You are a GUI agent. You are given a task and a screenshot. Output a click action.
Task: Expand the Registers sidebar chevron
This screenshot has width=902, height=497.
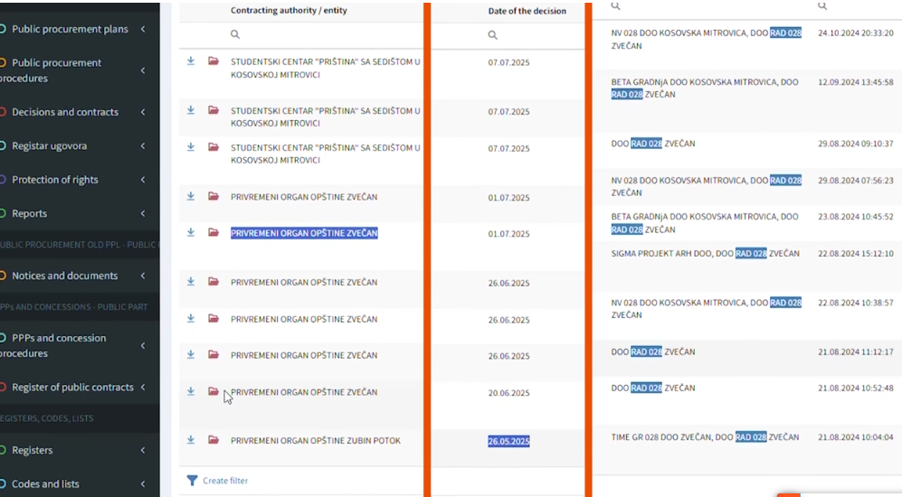coord(143,450)
